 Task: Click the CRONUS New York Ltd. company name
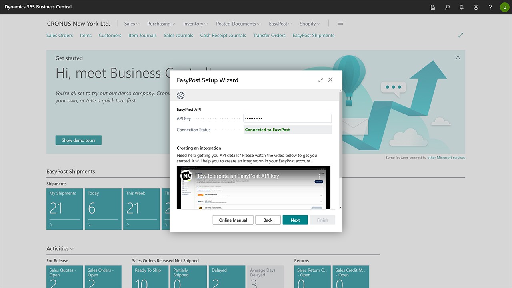[x=78, y=24]
